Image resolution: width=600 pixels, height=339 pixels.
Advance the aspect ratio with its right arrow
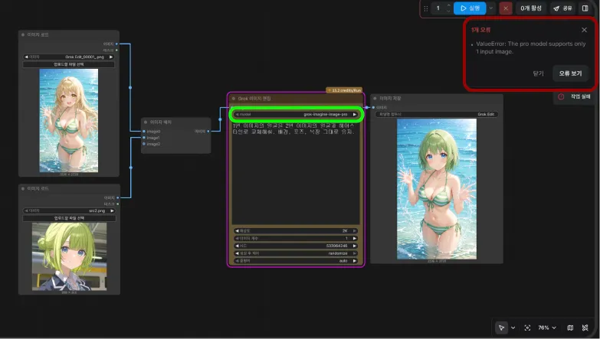click(355, 261)
